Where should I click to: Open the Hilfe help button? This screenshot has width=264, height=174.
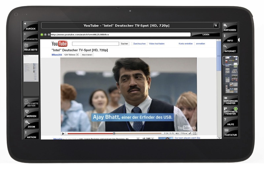[x=230, y=122]
